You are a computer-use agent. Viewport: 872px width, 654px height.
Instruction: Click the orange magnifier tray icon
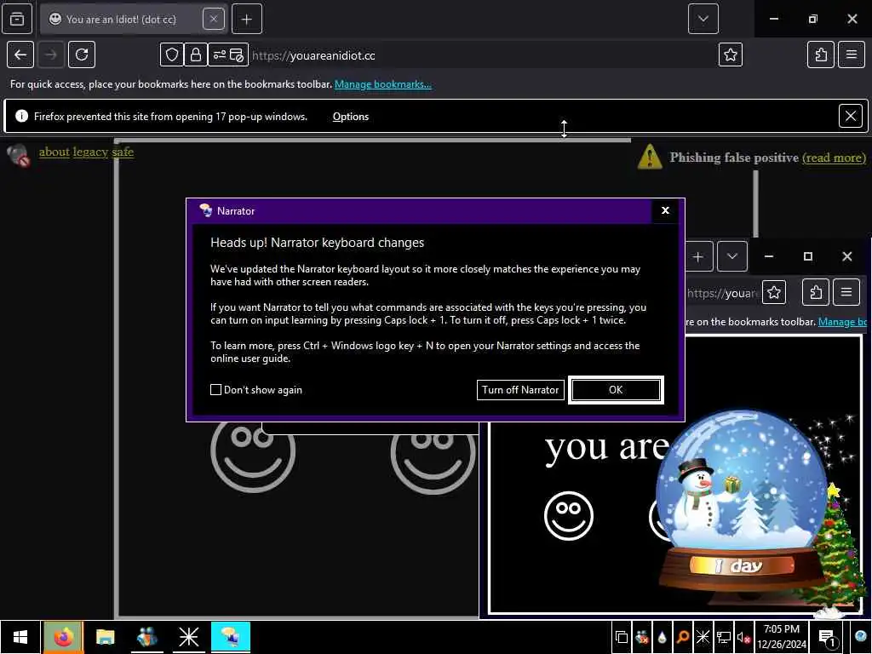point(682,637)
